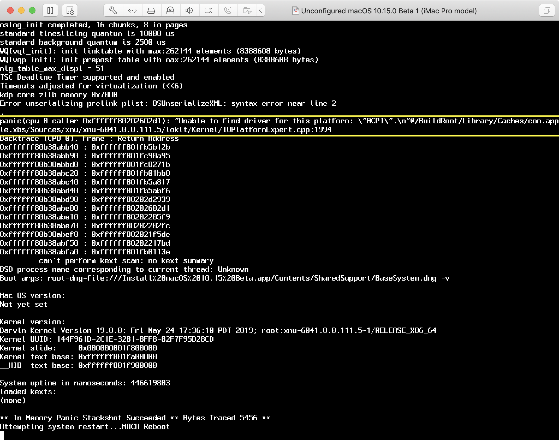Click 'Not yet set' line
Viewport: 559px width, 440px height.
click(24, 304)
